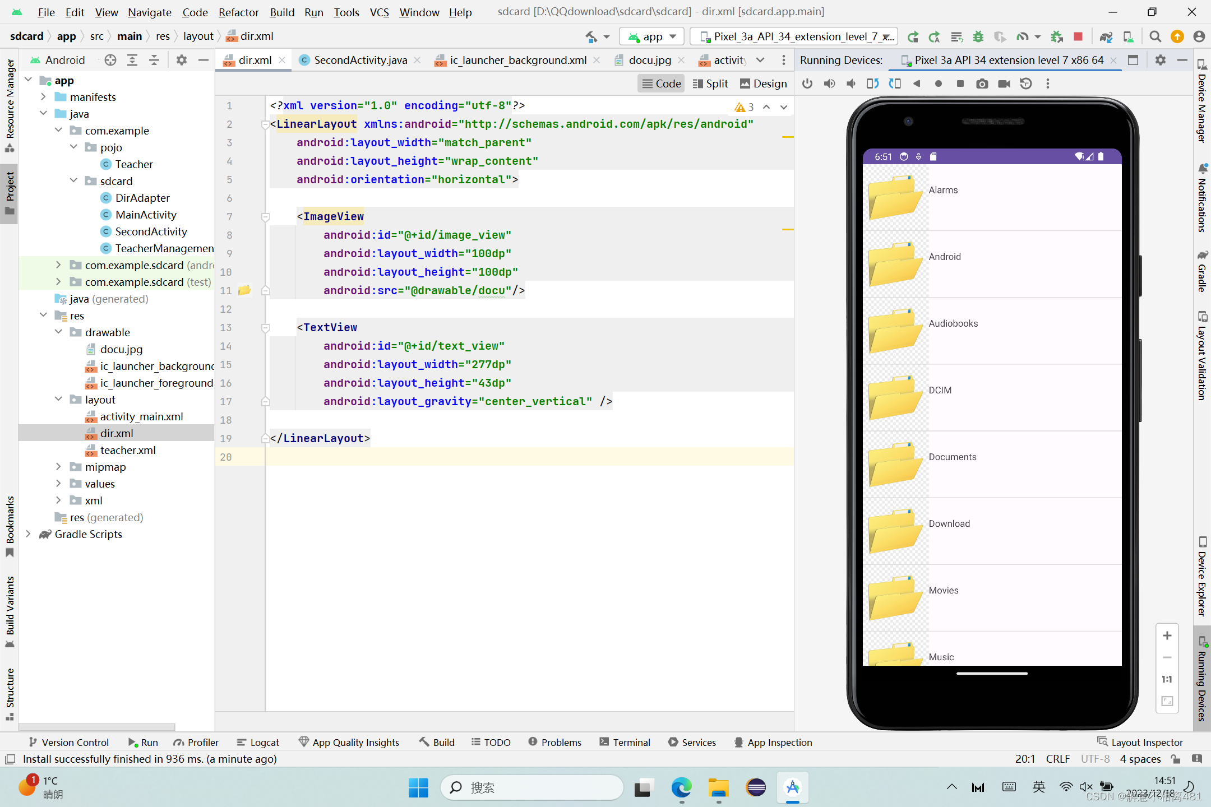
Task: Click the Search Everywhere magnifier icon
Action: (x=1155, y=36)
